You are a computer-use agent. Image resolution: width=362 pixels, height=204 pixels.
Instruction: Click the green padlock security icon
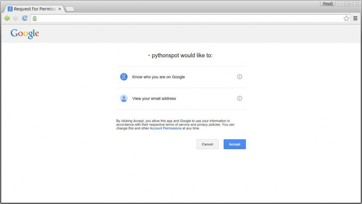tap(35, 18)
